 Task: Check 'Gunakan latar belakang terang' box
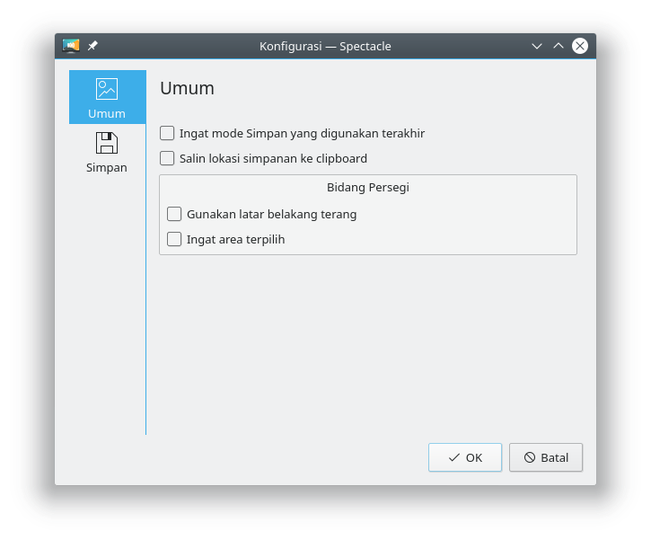(x=174, y=214)
